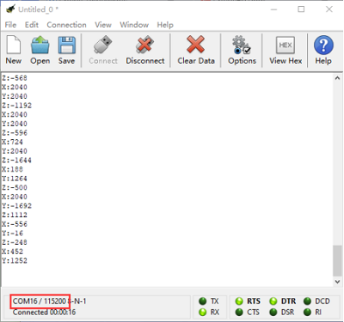This screenshot has height=322, width=344.
Task: Click the line Z:-1644
Action: pyautogui.click(x=16, y=160)
